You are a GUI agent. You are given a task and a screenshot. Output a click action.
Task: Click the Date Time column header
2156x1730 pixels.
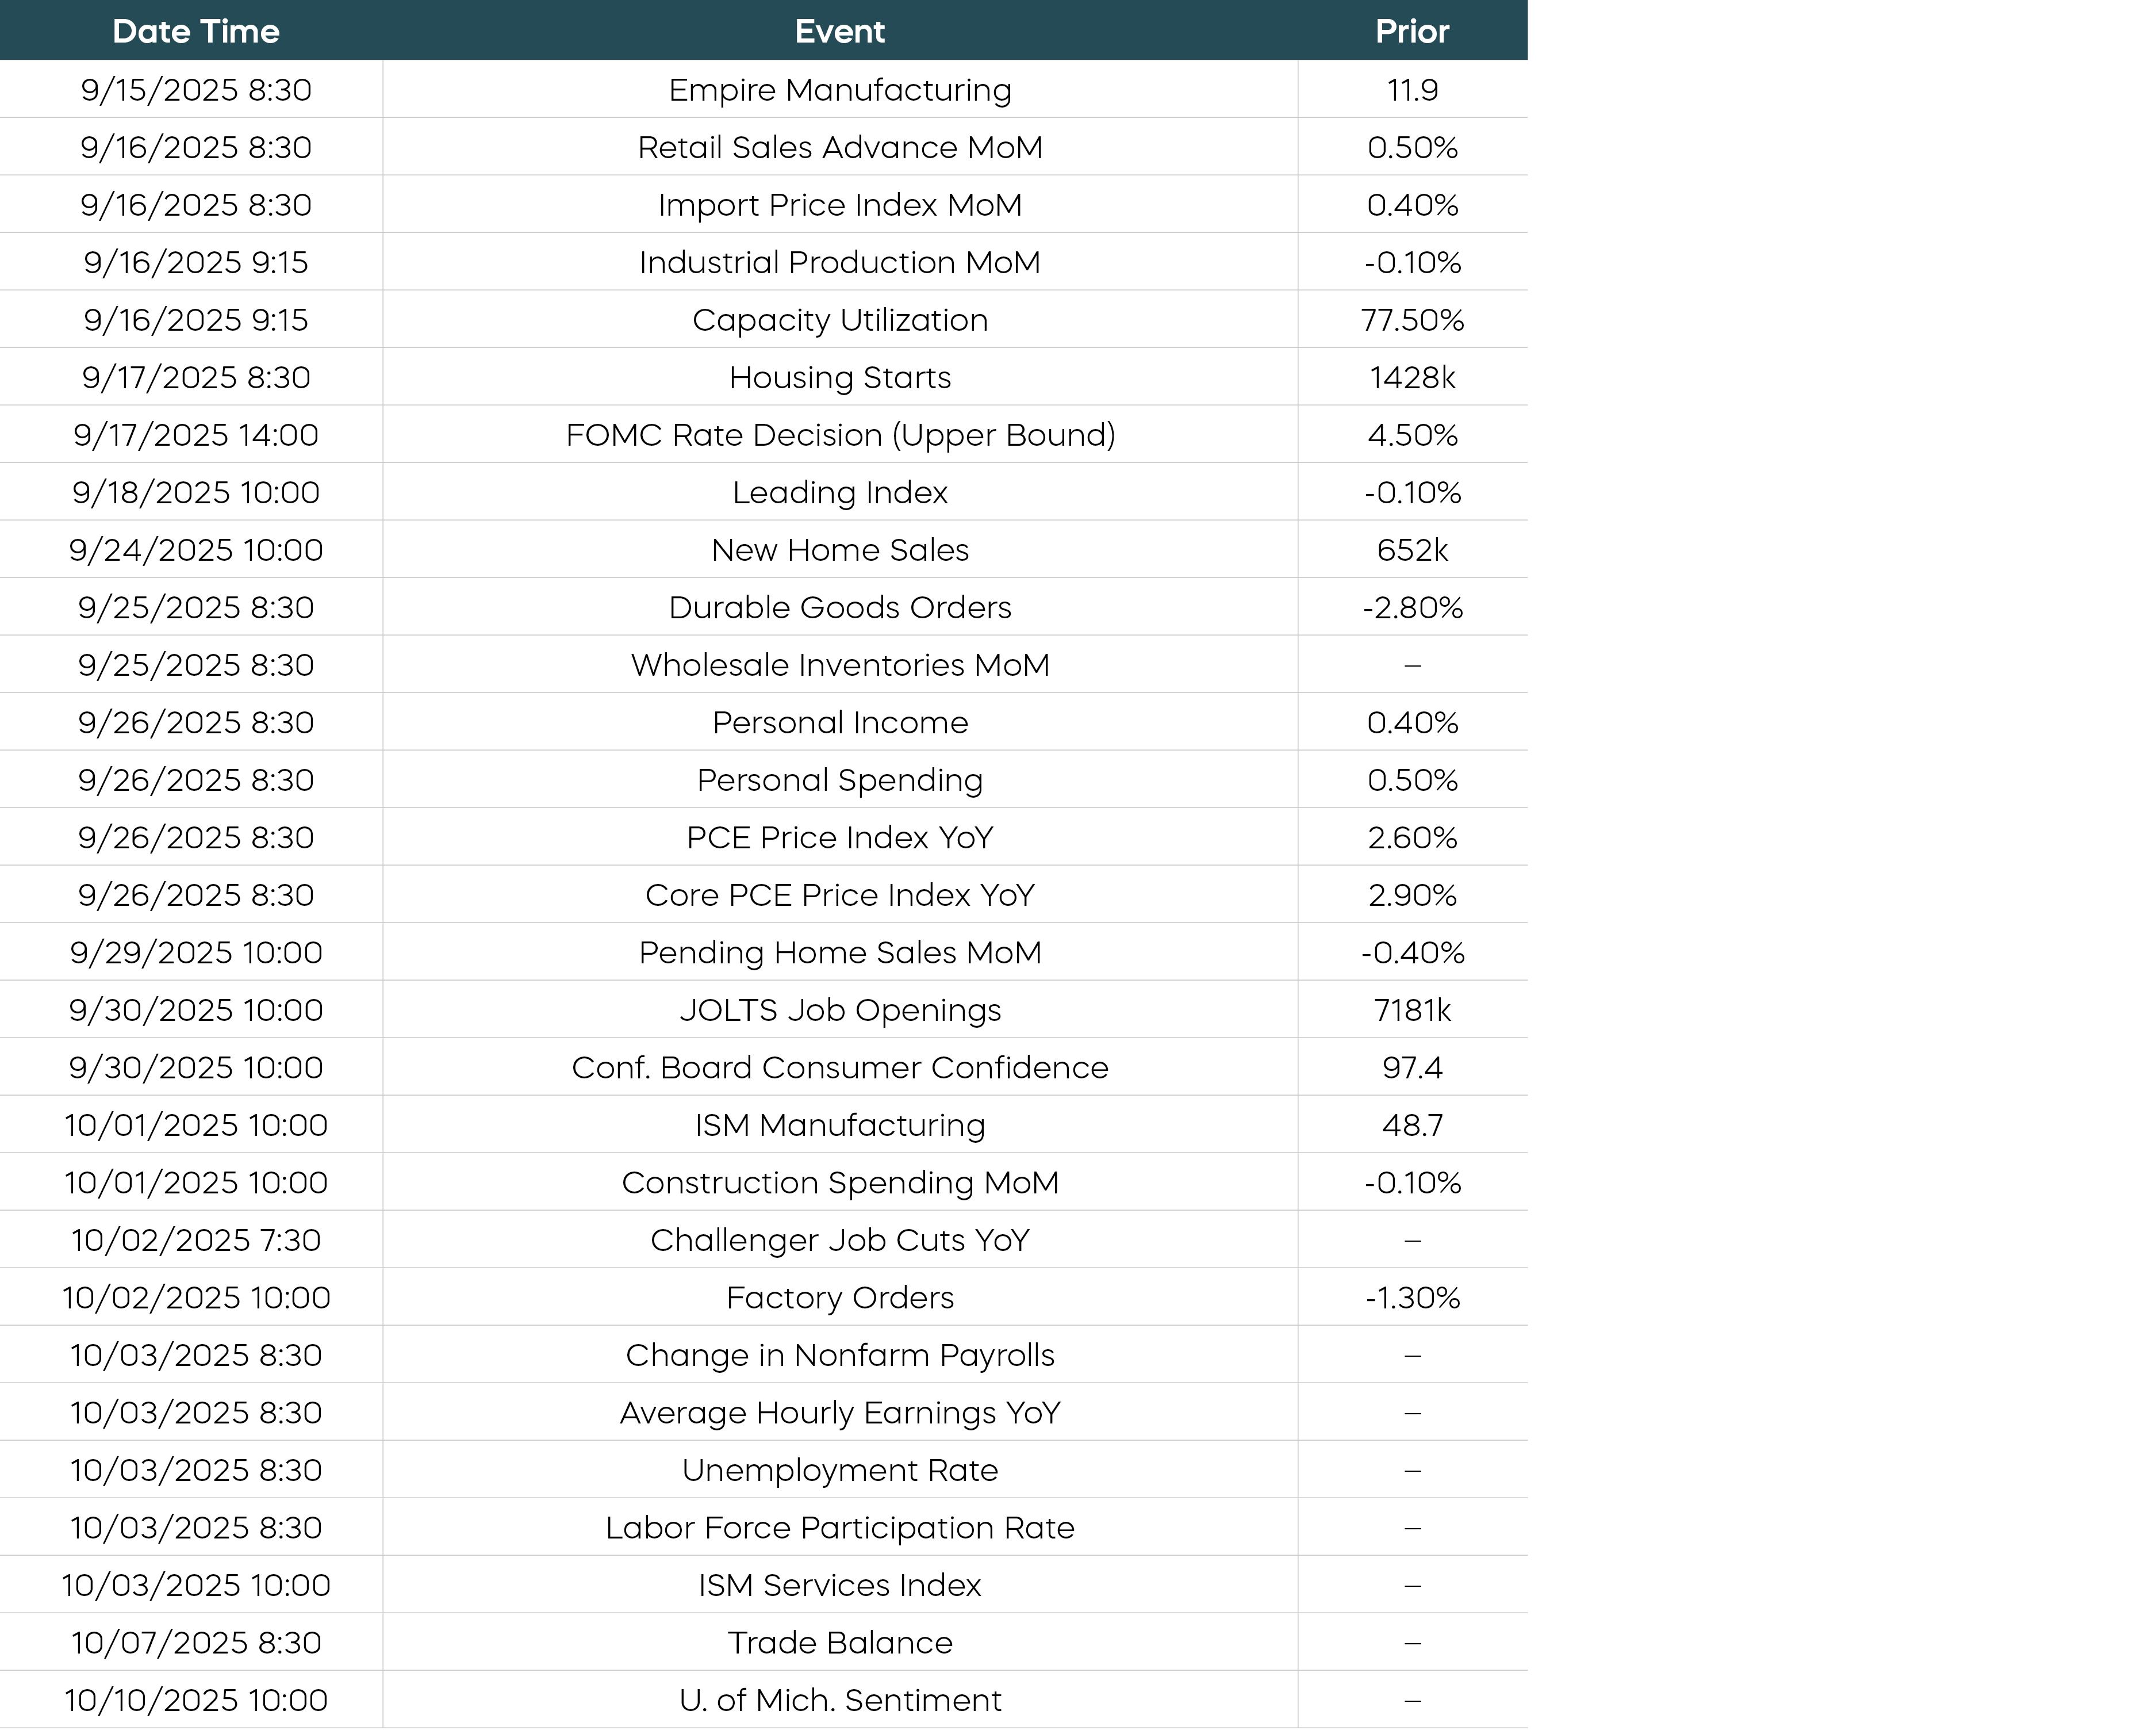coord(196,31)
